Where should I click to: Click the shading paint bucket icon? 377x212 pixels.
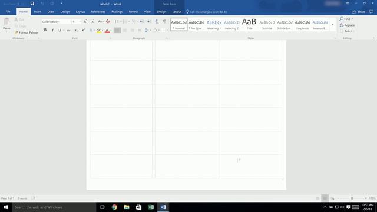155,30
